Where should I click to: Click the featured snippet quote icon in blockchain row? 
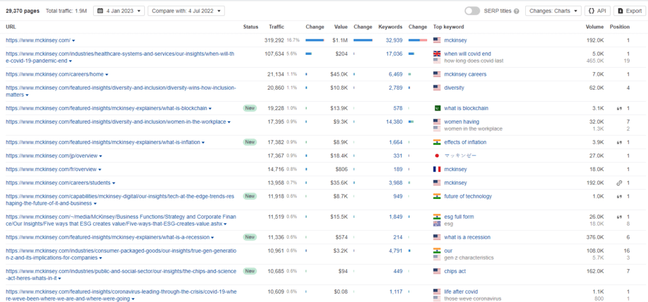pyautogui.click(x=619, y=109)
